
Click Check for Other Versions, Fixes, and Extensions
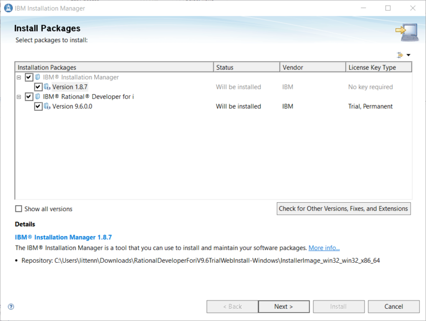click(x=344, y=208)
